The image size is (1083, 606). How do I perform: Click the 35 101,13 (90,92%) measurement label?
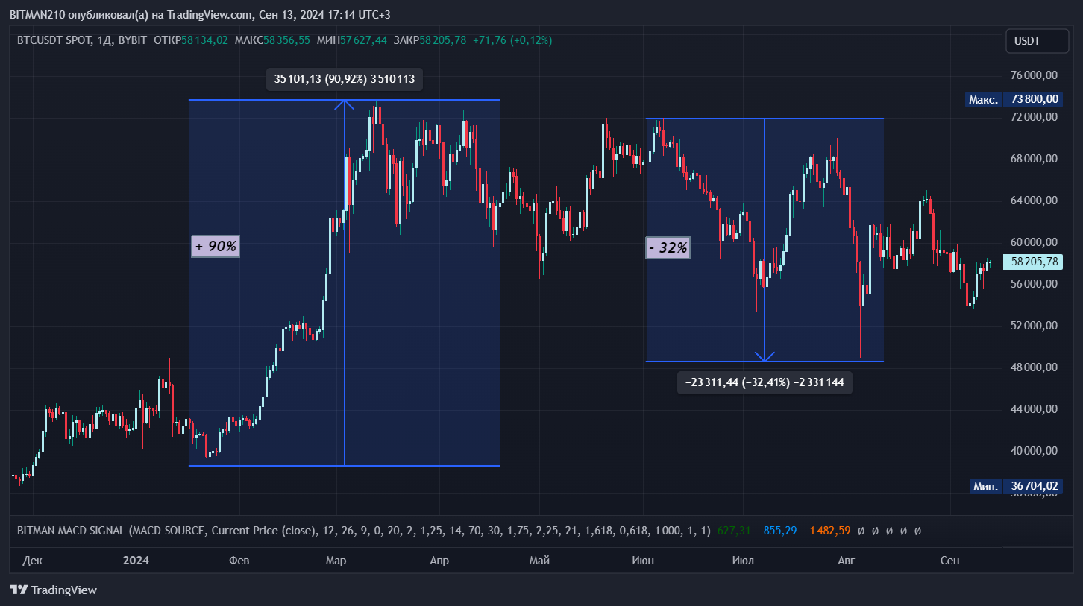point(344,78)
